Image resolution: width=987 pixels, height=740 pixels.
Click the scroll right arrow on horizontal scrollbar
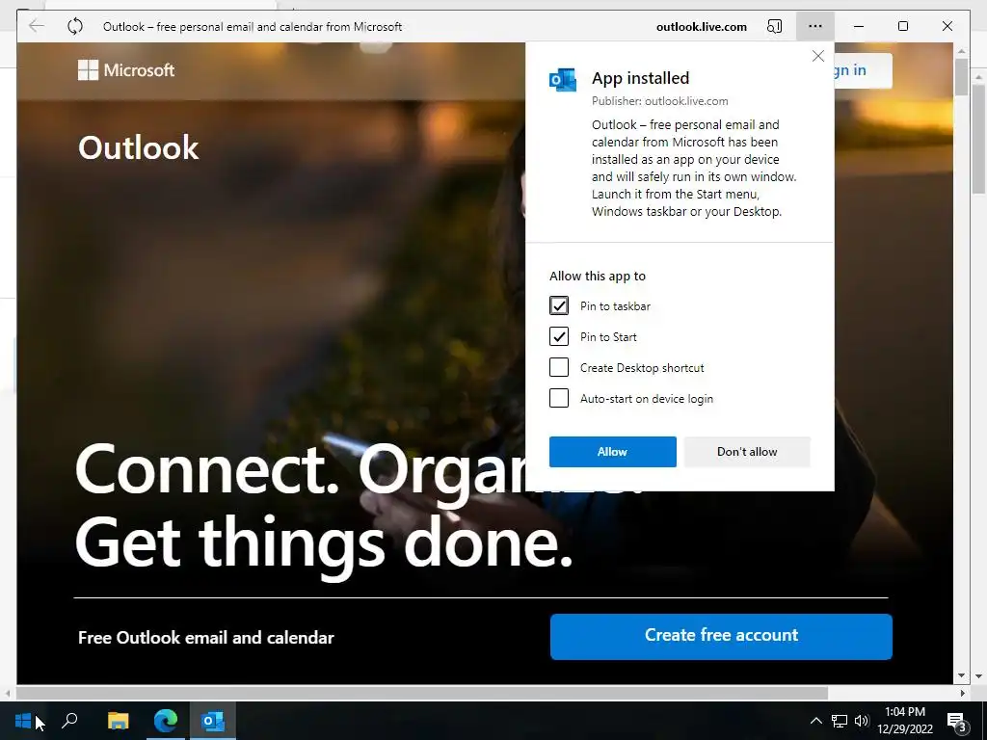(x=963, y=693)
